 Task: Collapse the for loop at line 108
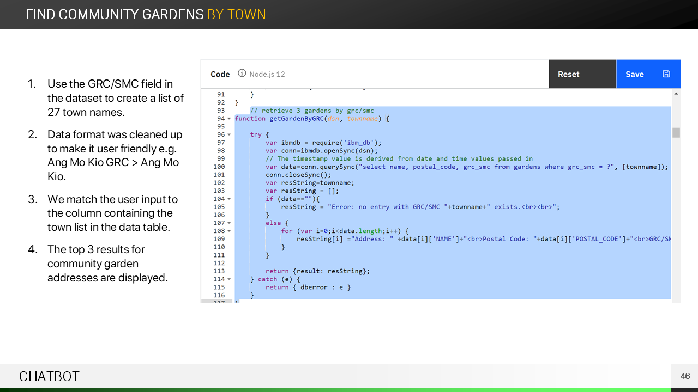[229, 231]
